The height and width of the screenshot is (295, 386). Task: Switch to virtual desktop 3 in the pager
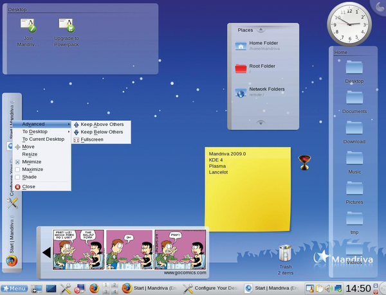pos(106,292)
